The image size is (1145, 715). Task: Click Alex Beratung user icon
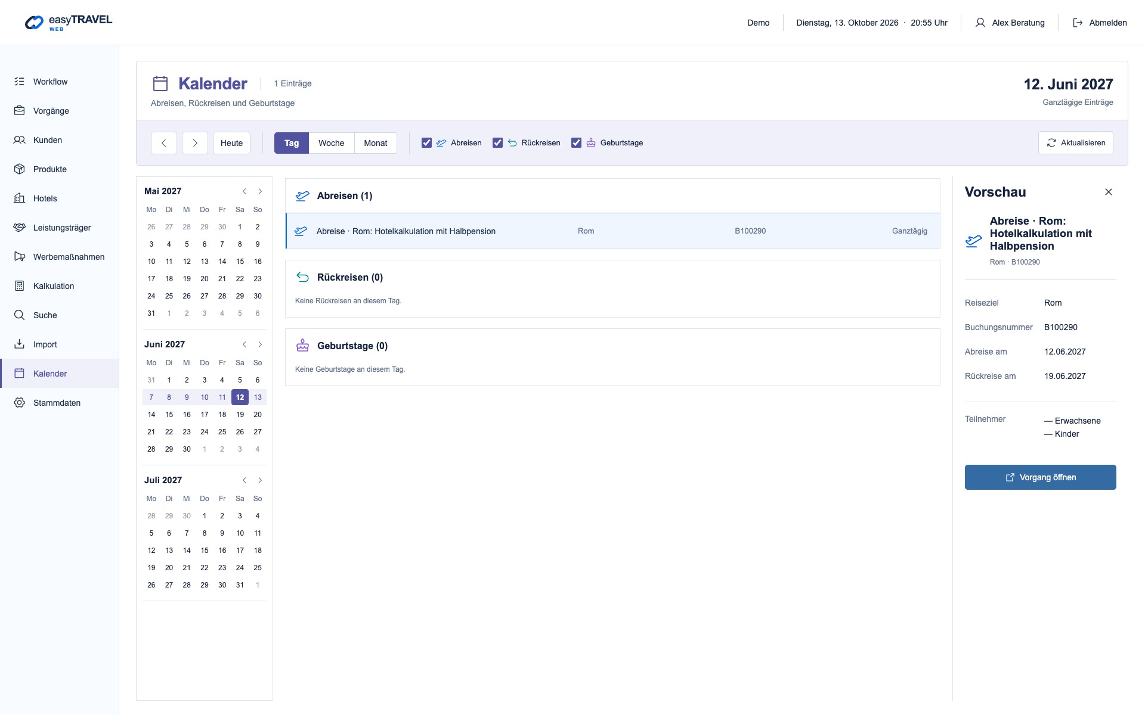[x=980, y=23]
